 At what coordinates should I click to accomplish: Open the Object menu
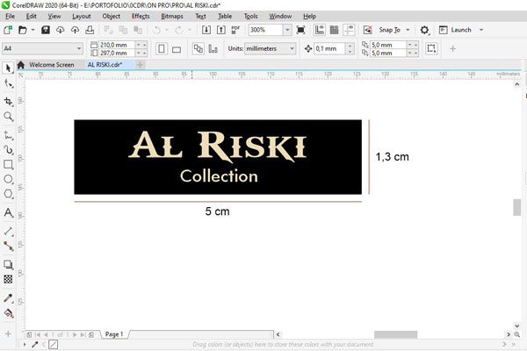[112, 16]
